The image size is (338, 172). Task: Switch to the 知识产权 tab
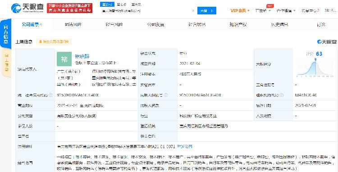[238, 25]
